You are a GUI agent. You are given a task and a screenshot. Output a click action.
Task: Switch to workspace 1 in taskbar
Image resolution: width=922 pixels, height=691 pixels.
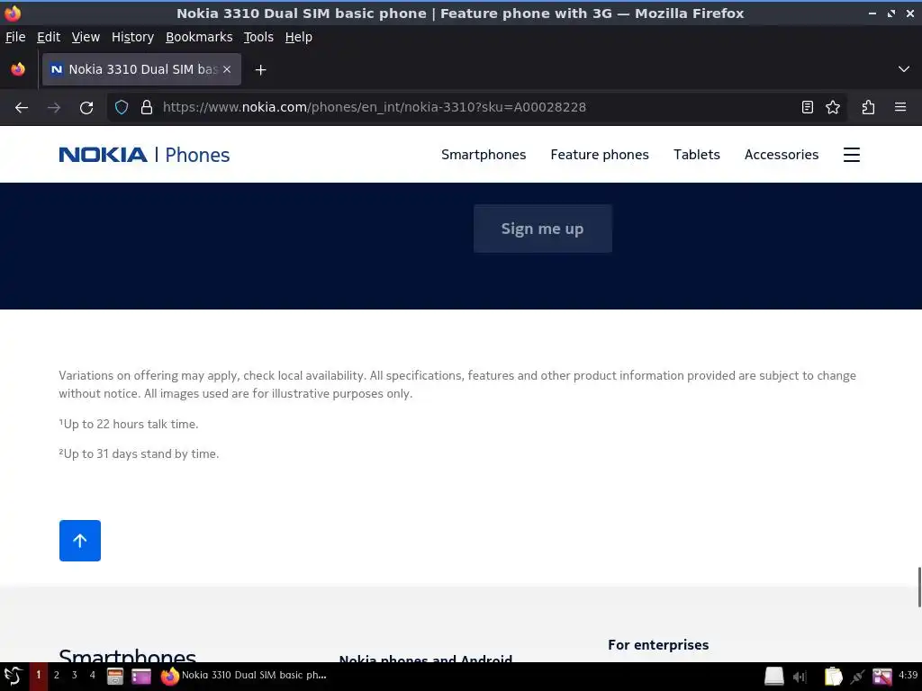[38, 675]
